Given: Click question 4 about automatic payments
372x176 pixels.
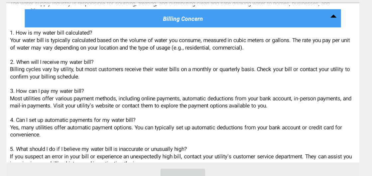Looking at the screenshot, I should coord(72,120).
